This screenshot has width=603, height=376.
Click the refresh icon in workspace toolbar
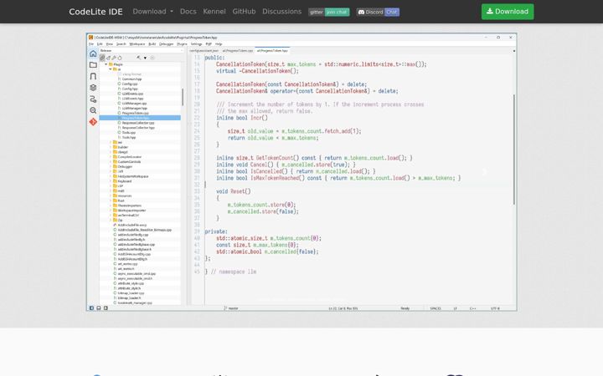tap(120, 58)
